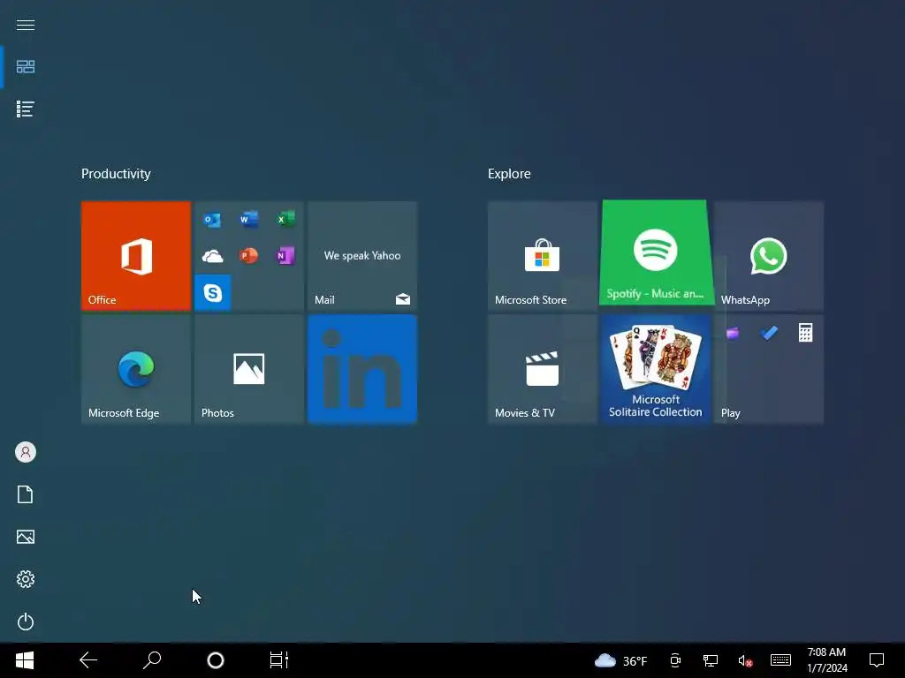
Task: Launch Skype from the Productivity group
Action: [x=212, y=293]
